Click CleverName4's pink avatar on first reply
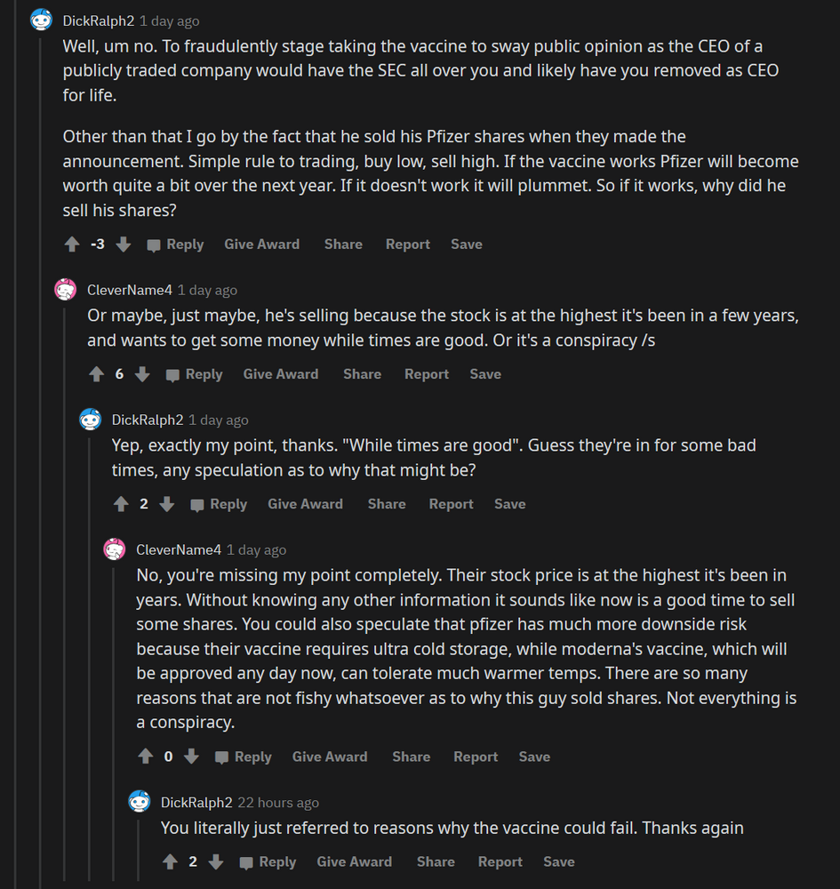 click(66, 290)
